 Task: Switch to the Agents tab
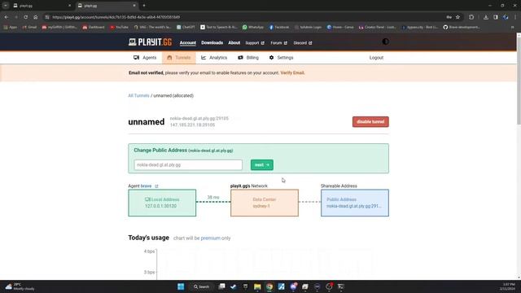(145, 58)
